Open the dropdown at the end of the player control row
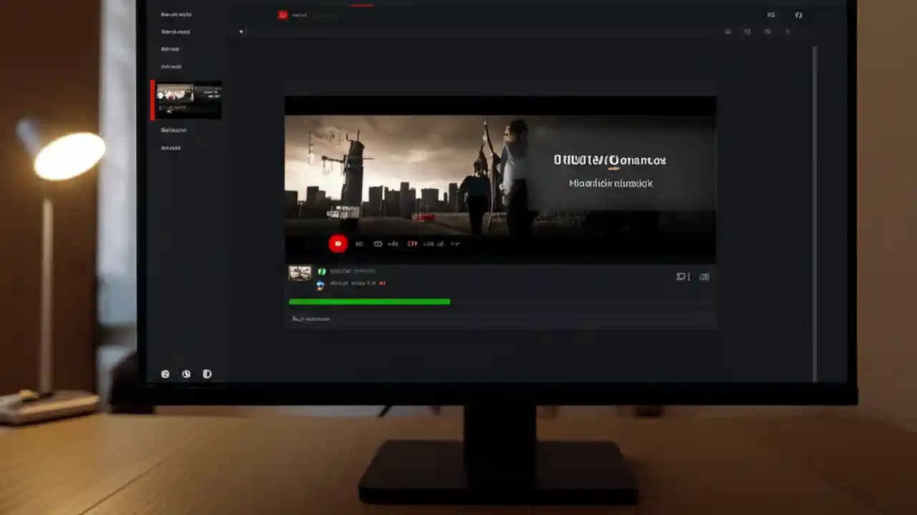The height and width of the screenshot is (515, 917). point(455,243)
